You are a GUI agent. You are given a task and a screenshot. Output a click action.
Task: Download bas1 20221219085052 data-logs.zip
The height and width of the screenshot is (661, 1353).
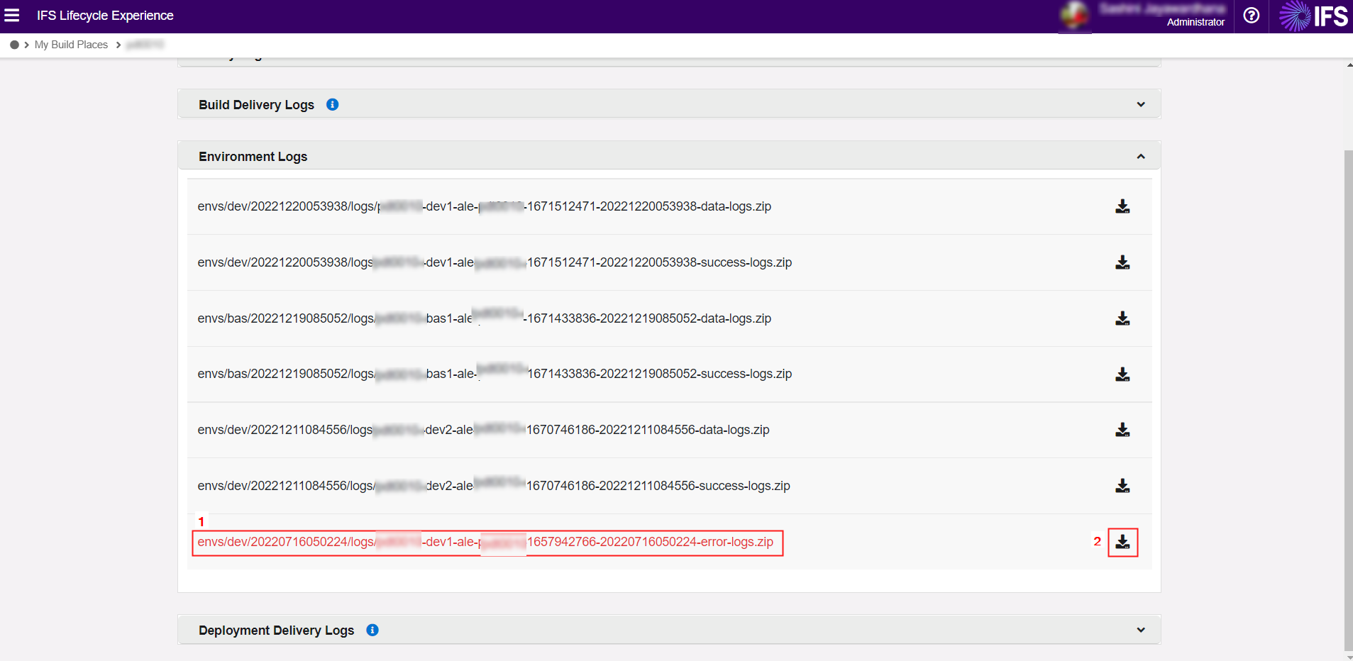tap(1122, 318)
